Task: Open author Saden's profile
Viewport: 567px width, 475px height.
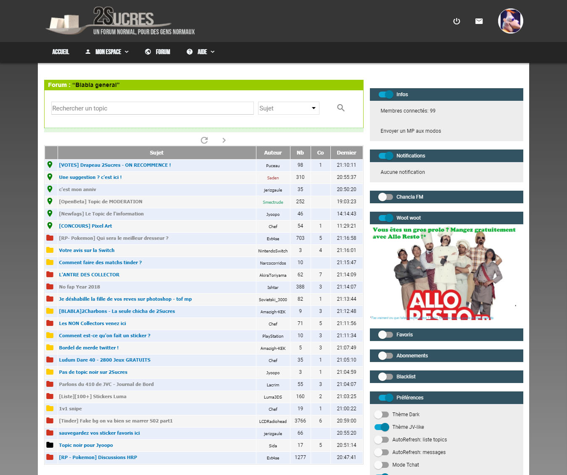Action: [273, 178]
